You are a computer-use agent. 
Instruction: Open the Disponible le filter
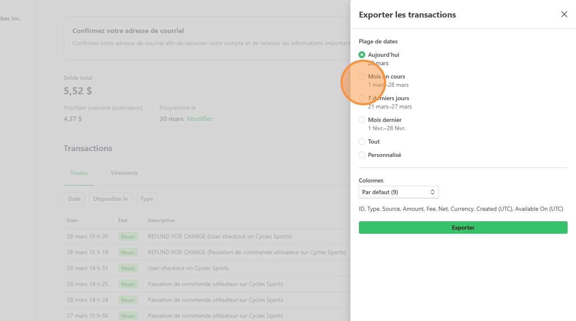click(110, 199)
